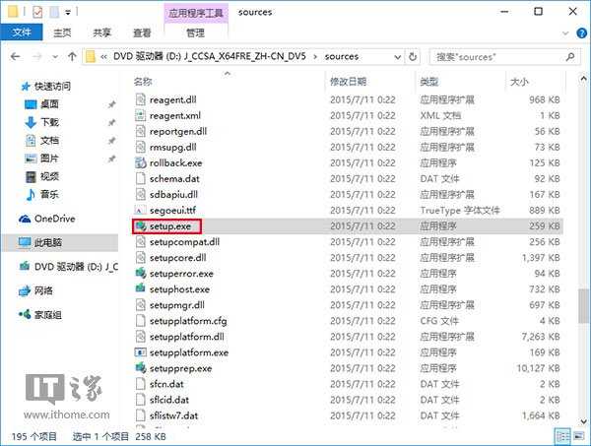The height and width of the screenshot is (446, 591).
Task: Click the vertical scrollbar thumb
Action: (584, 305)
